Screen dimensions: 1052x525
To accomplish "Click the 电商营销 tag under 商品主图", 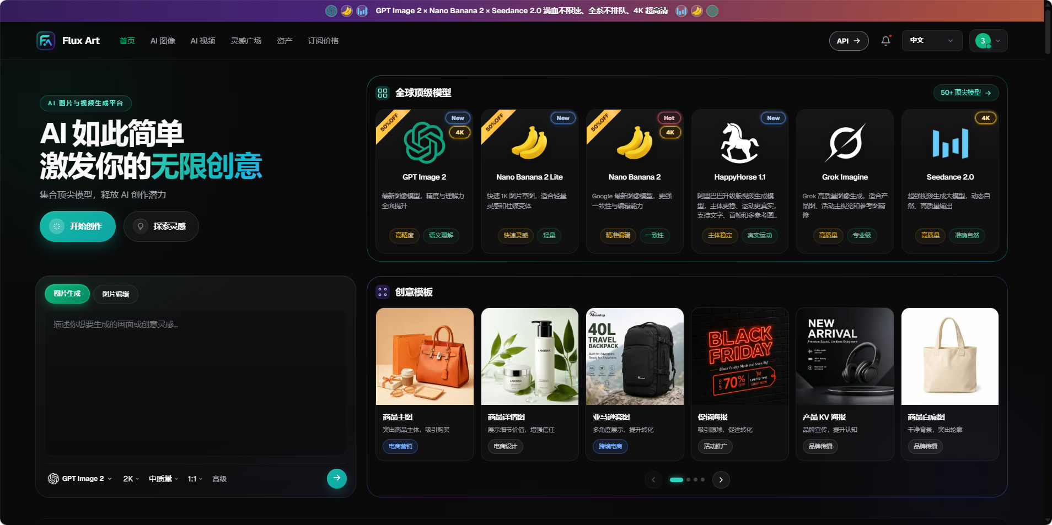I will click(x=400, y=446).
